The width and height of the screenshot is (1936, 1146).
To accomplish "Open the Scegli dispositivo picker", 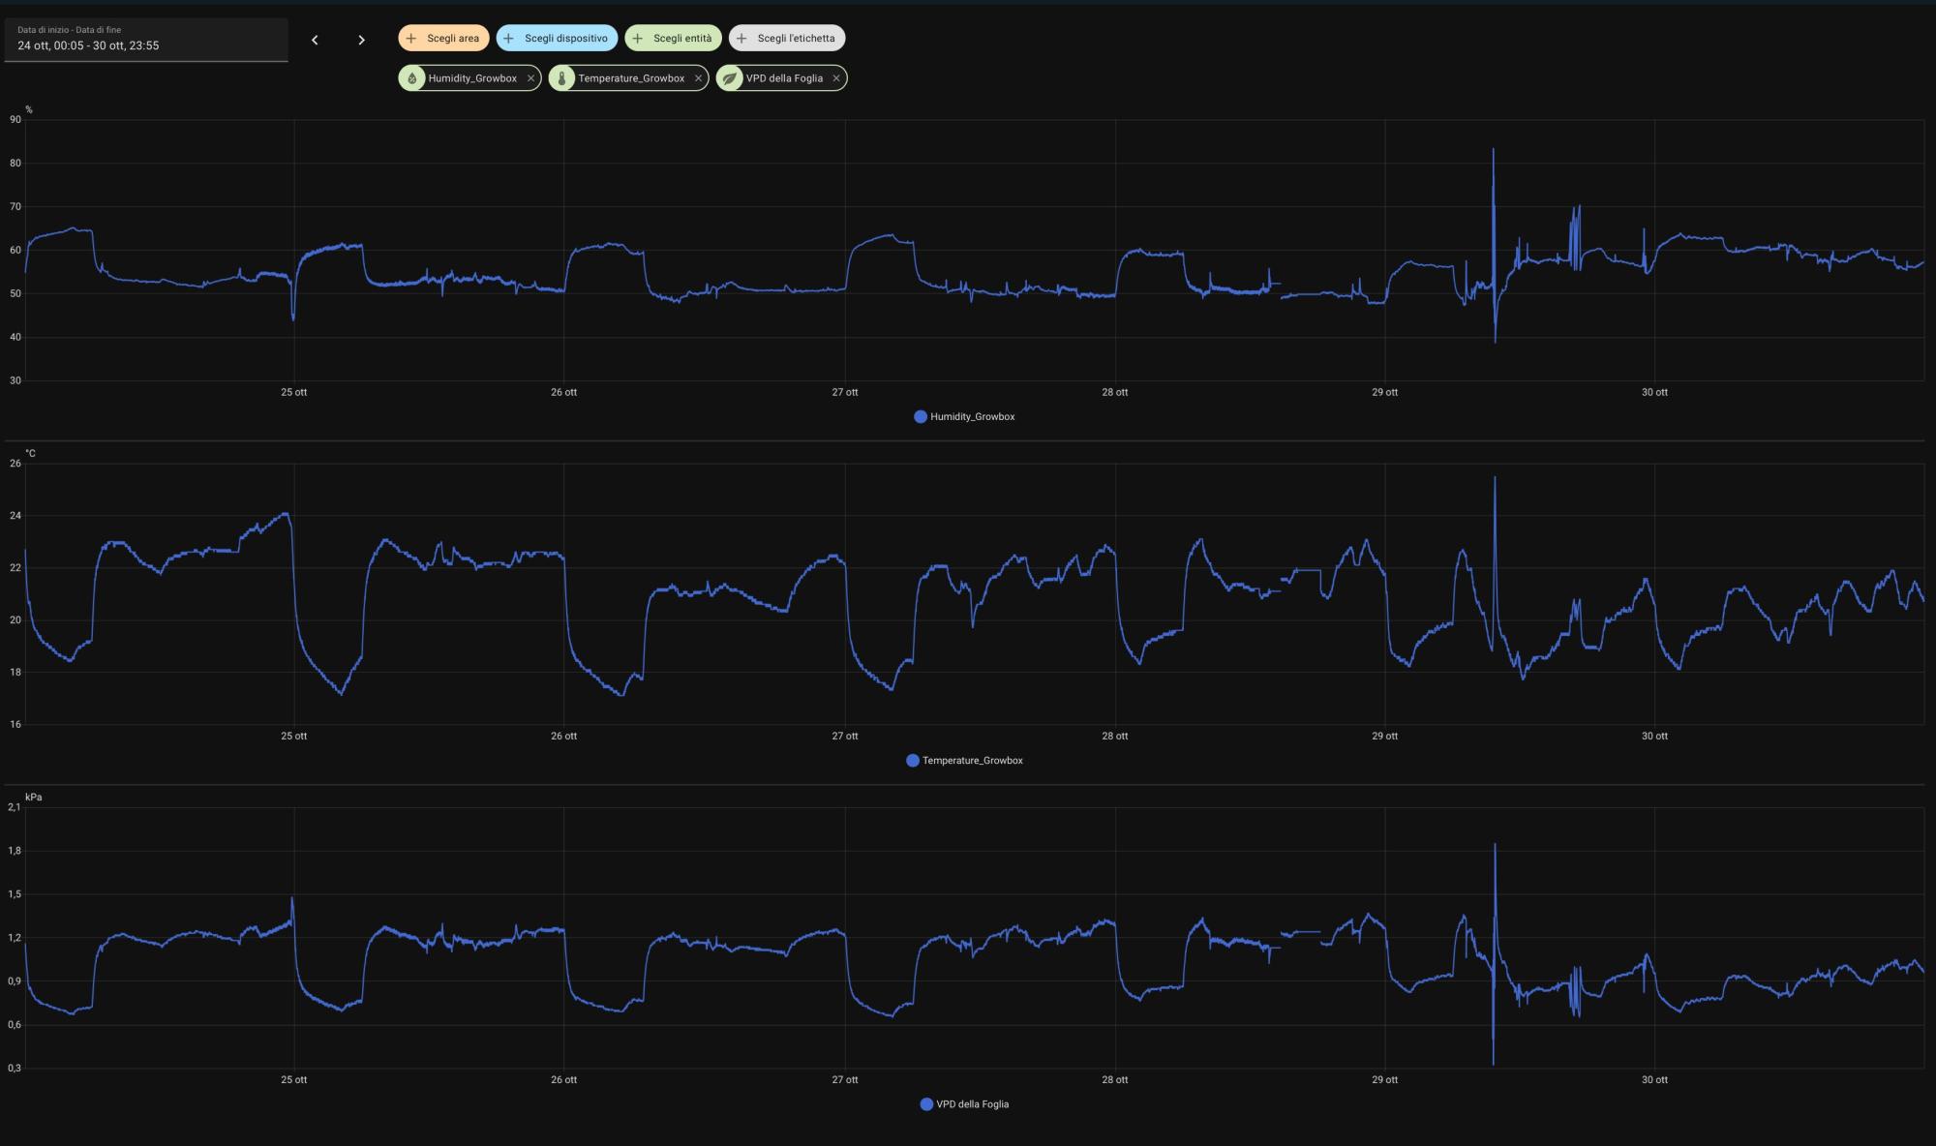I will pos(557,38).
